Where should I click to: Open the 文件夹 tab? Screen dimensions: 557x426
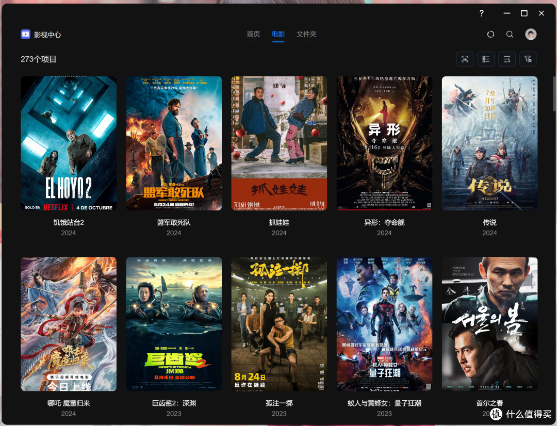[306, 34]
